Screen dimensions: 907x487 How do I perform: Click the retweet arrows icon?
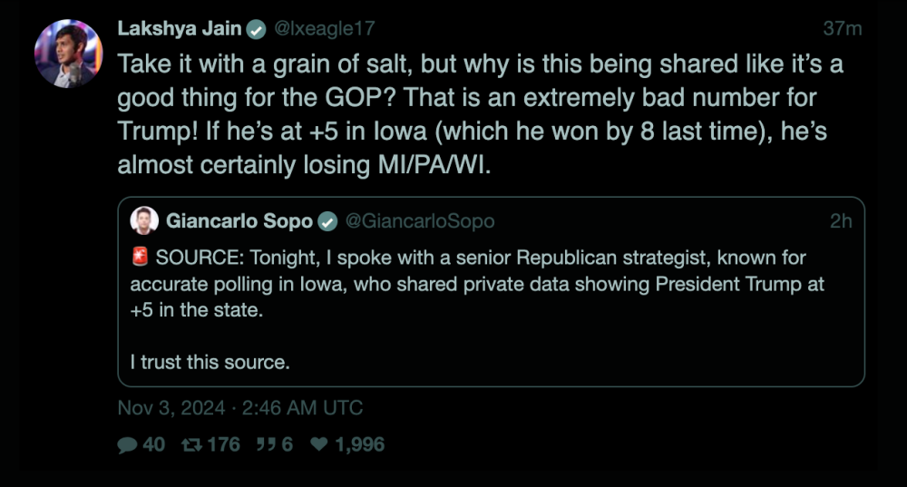click(190, 444)
